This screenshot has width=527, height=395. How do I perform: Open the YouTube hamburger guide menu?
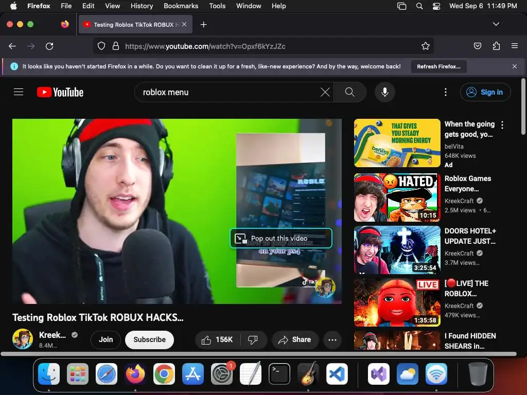tap(19, 92)
